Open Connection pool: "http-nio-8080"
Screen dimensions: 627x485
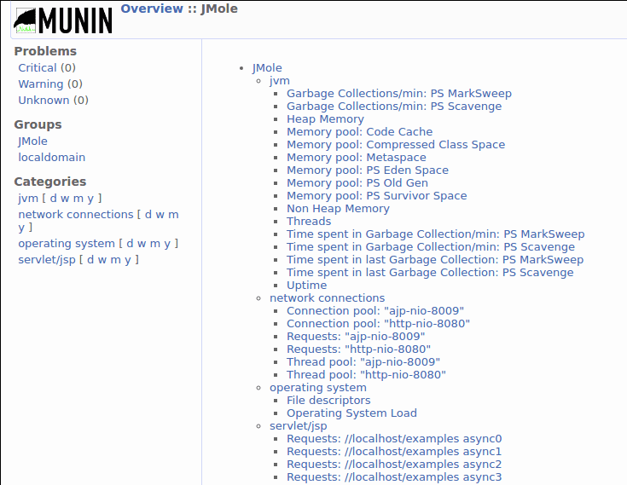[x=378, y=324]
